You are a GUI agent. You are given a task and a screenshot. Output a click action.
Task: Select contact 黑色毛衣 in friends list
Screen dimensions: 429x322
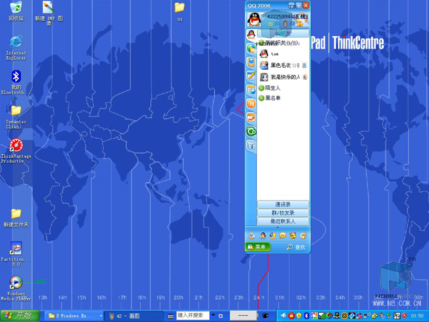[280, 65]
